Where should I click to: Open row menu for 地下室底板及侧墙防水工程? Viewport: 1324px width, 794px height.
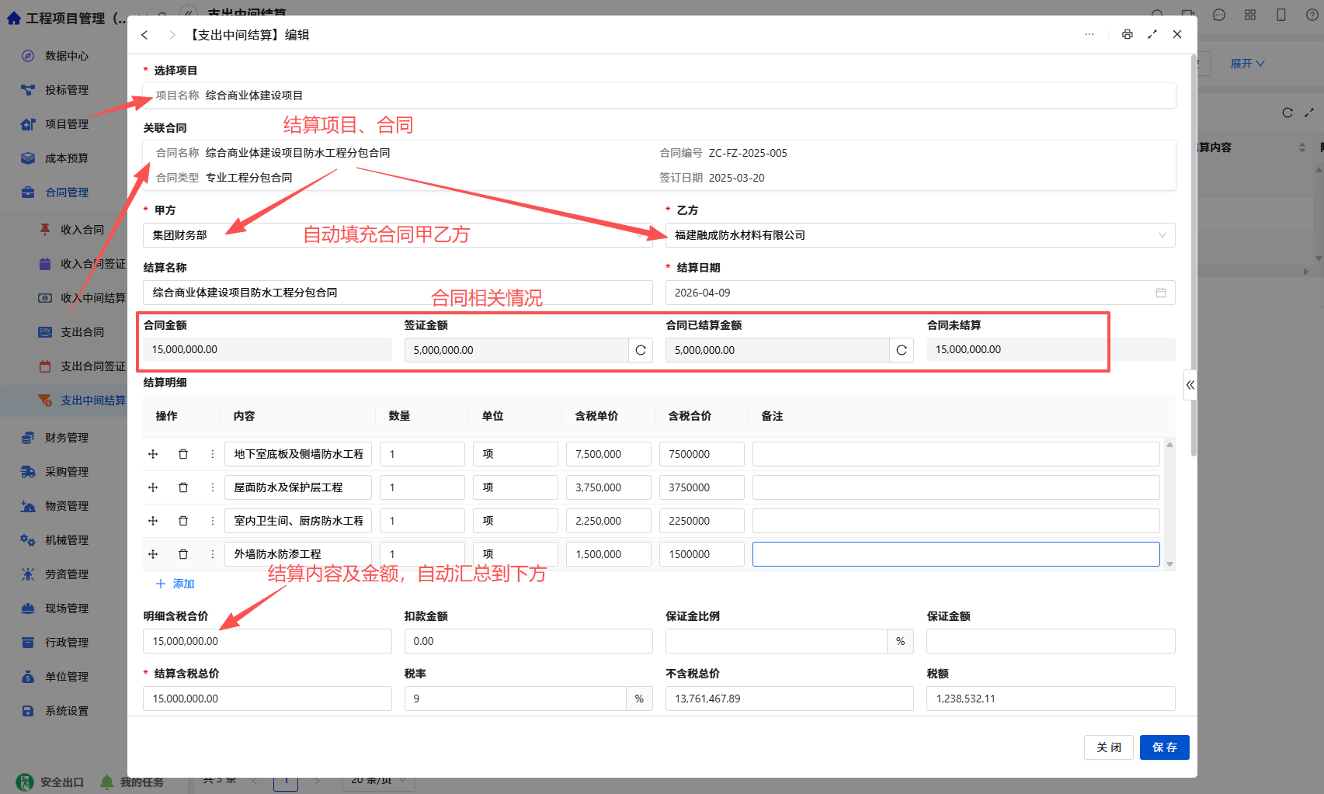212,454
